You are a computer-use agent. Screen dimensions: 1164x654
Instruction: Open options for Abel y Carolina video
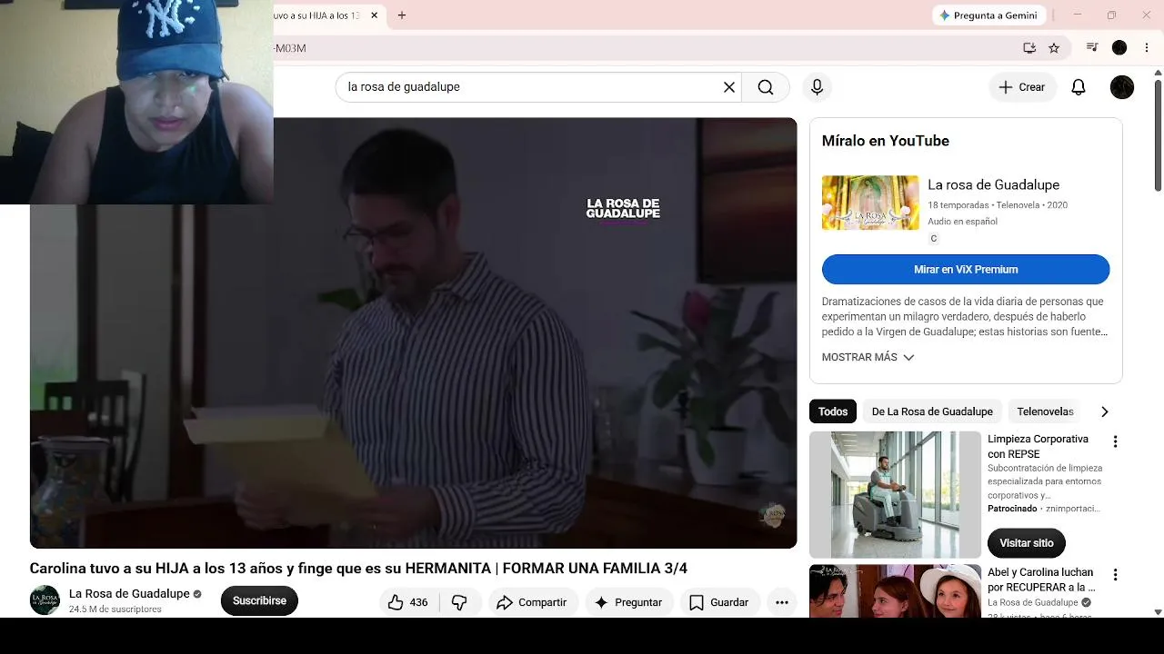click(1115, 575)
